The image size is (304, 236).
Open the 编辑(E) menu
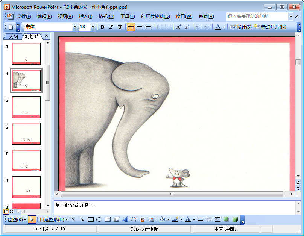44,17
